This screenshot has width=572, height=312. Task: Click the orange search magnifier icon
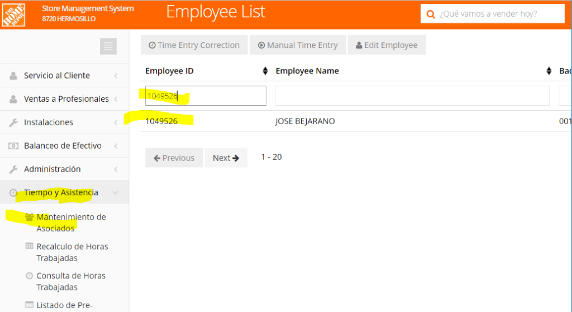point(431,14)
